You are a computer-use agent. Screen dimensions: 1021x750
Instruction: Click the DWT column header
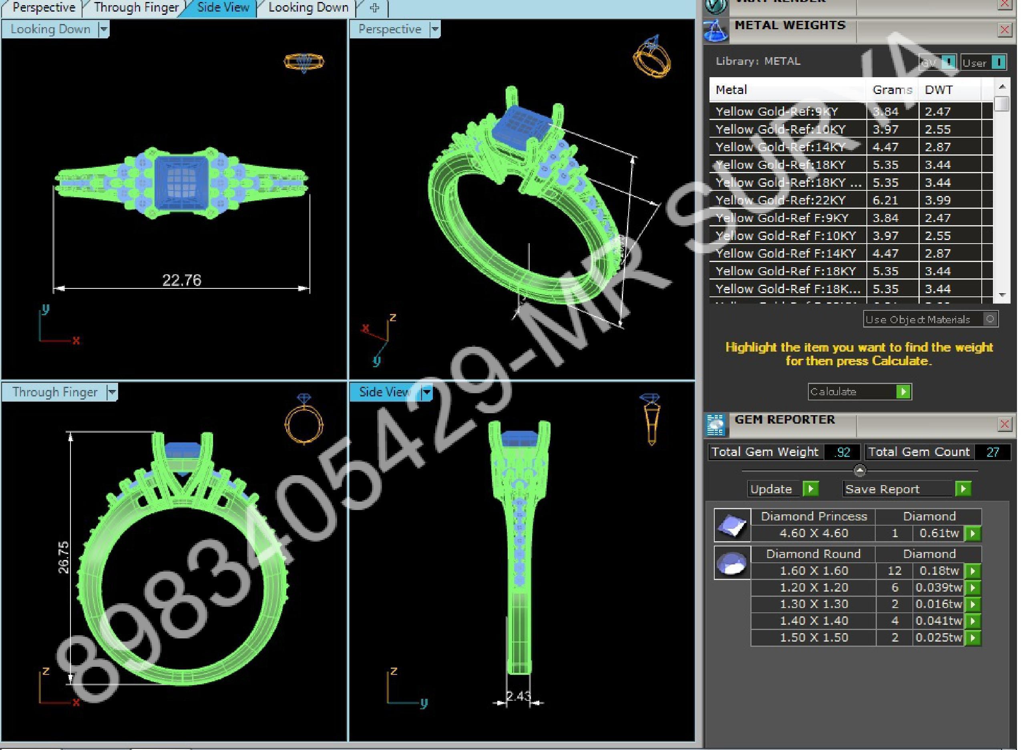[950, 90]
